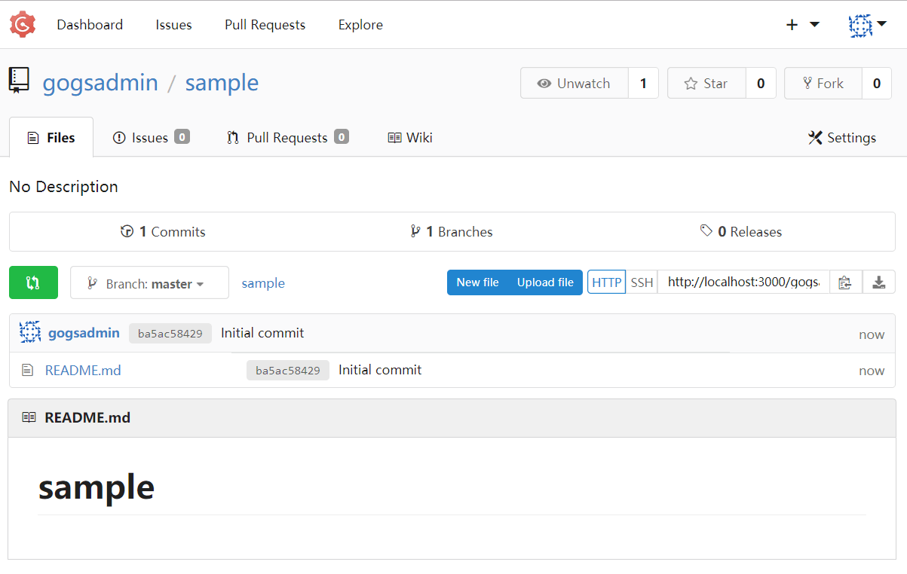Click the download repository archive icon
The width and height of the screenshot is (907, 574).
pos(878,282)
